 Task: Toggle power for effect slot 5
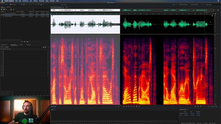coord(3,58)
